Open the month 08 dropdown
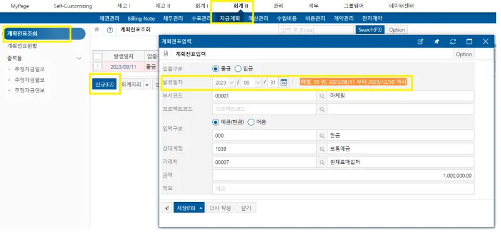 point(252,83)
